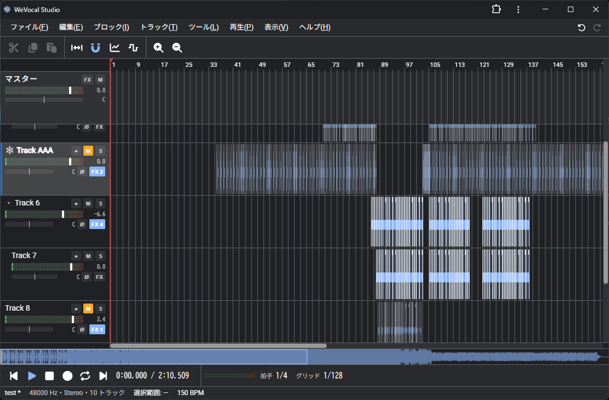Click the round record button in transport
This screenshot has width=609, height=400.
(x=67, y=375)
